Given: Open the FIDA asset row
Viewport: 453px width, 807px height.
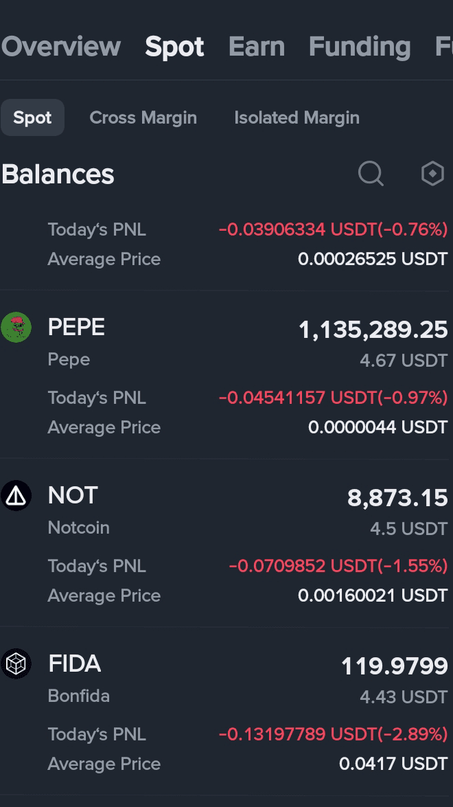Looking at the screenshot, I should pos(226,712).
